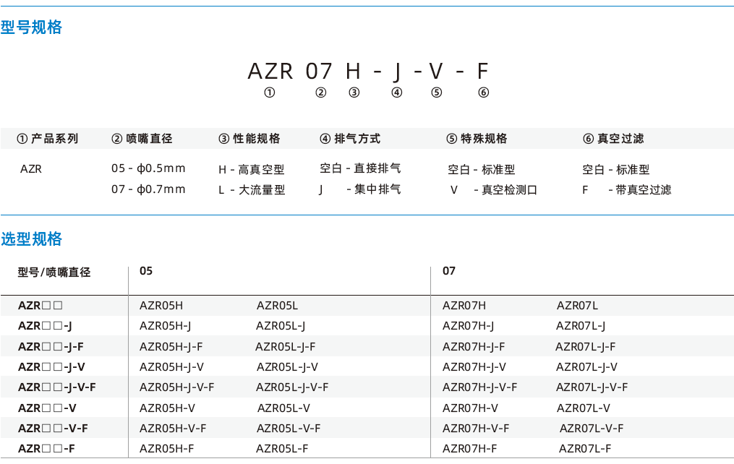Click row label AZR□□-J-V-F
The image size is (734, 464).
[56, 387]
